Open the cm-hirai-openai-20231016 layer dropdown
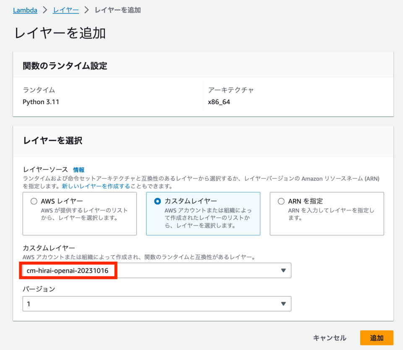This screenshot has width=403, height=350. [x=157, y=270]
